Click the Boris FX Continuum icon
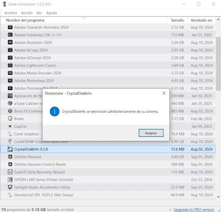This screenshot has width=221, height=212. click(x=10, y=111)
